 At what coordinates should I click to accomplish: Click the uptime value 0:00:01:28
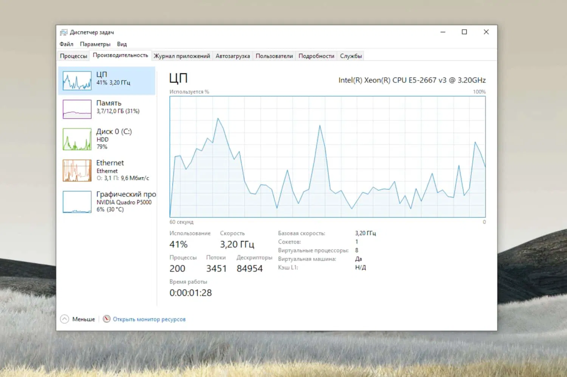[191, 292]
